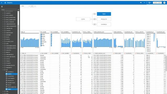Select FLOWS_FILES schema in tree
Screen dimensions: 167x94
[x=10, y=42]
